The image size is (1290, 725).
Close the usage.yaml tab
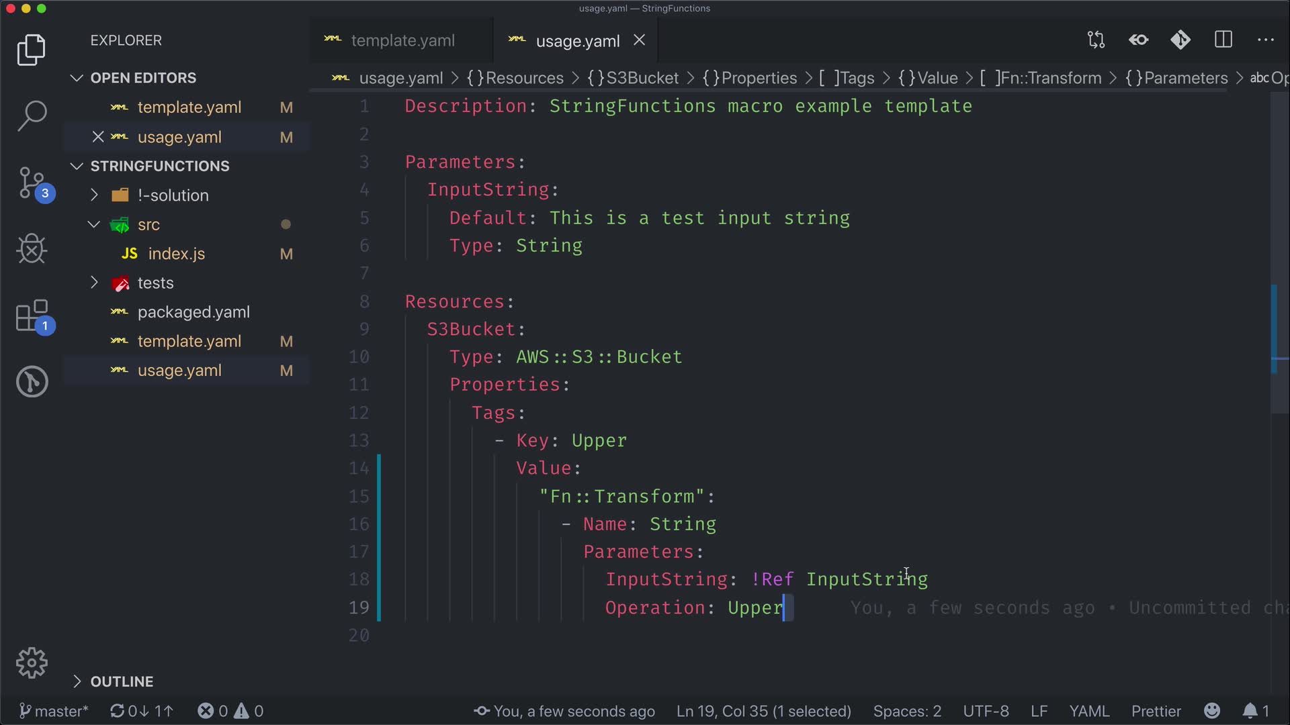[640, 41]
